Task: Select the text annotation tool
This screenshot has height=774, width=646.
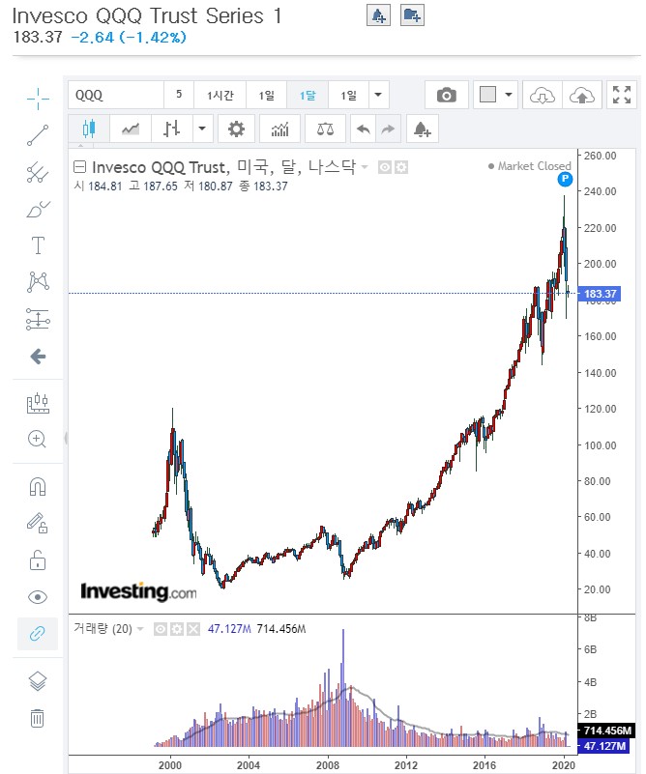Action: click(x=38, y=244)
